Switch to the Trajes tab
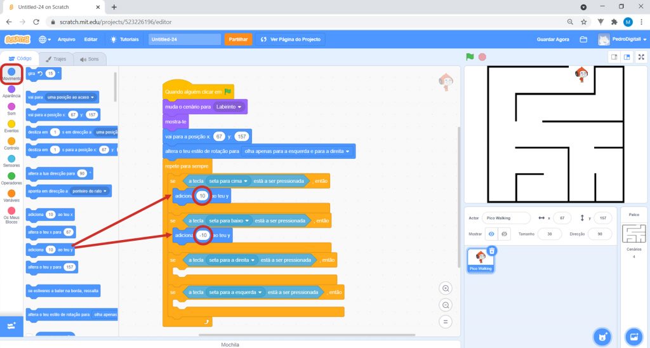The height and width of the screenshot is (348, 650). [x=56, y=59]
